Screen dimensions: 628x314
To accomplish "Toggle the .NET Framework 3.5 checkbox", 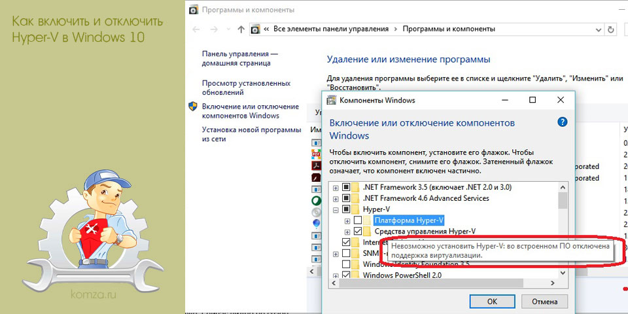I will [x=345, y=187].
